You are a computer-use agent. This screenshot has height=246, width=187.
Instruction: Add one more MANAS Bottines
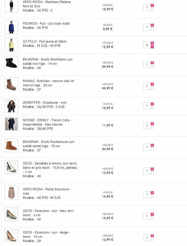click(152, 85)
